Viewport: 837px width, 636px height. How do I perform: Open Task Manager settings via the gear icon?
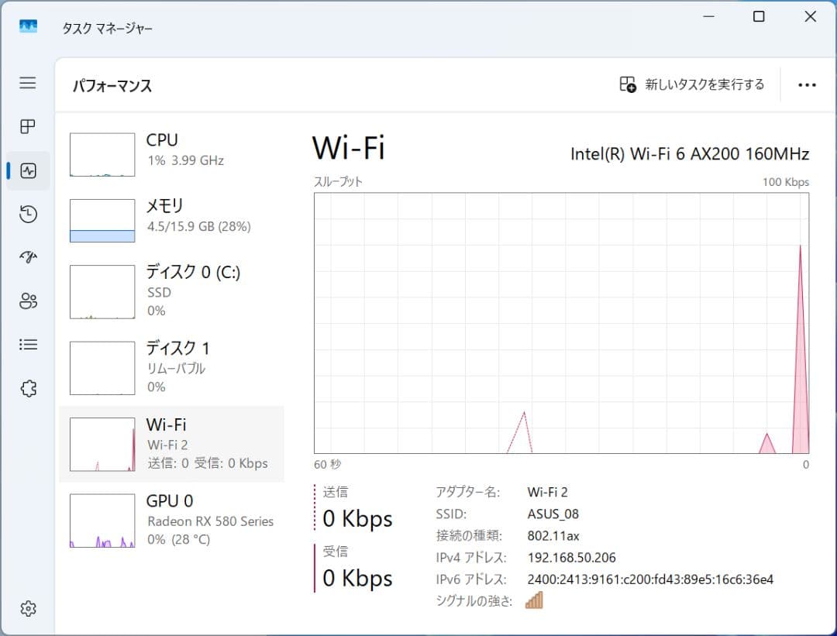[28, 609]
